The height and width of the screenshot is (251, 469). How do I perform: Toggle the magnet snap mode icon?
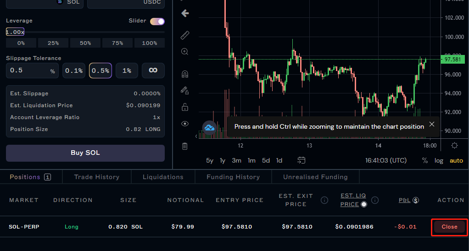tap(185, 74)
